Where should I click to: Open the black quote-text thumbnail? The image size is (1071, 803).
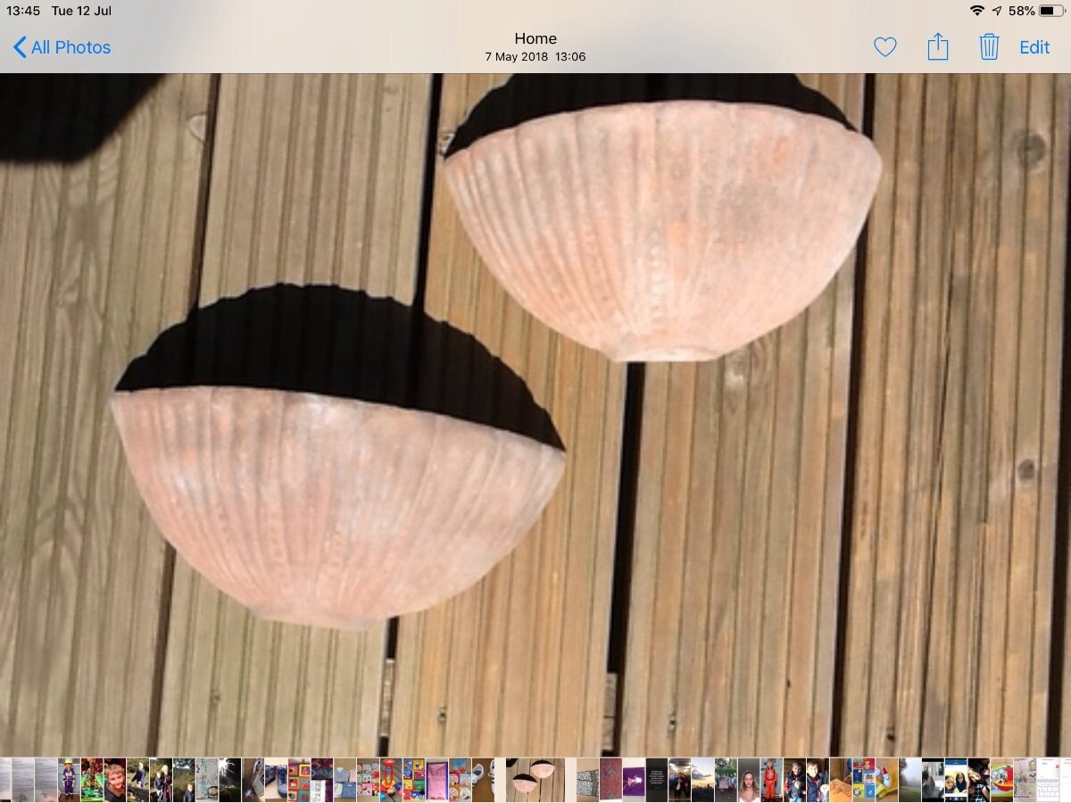(x=657, y=780)
